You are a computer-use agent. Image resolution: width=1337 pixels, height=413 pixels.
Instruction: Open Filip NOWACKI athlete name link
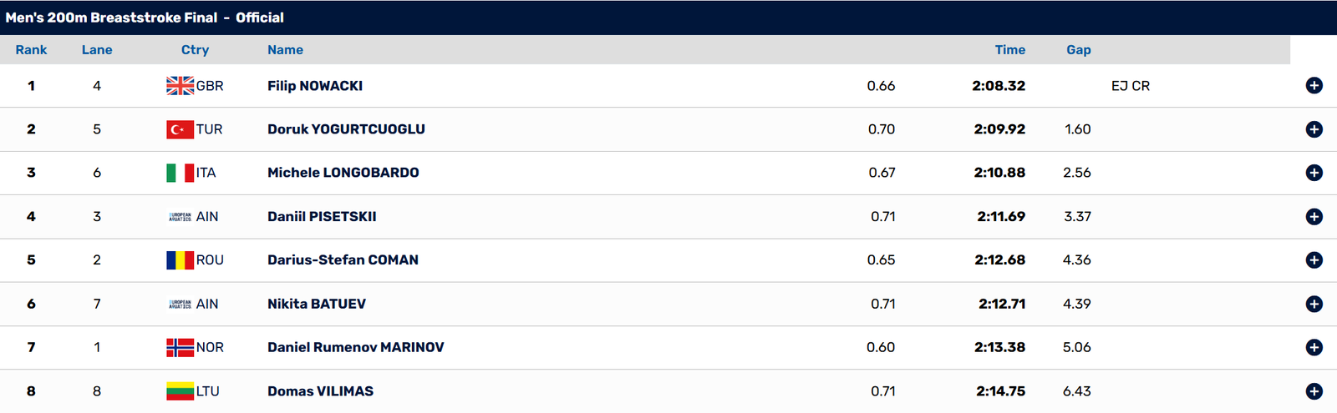(315, 86)
